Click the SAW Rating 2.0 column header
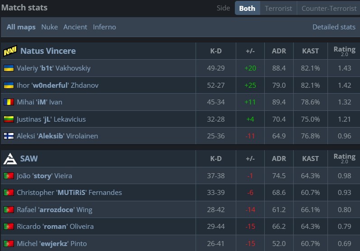Viewport: 360px width, 251px height. pyautogui.click(x=344, y=158)
